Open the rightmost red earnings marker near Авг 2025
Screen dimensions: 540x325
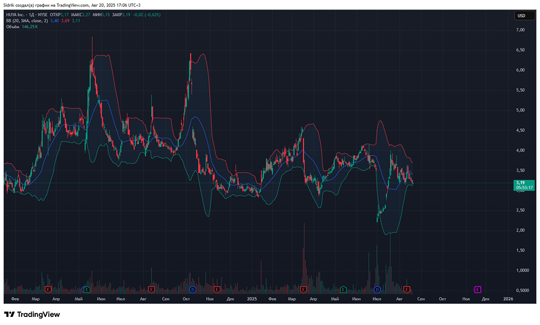(x=407, y=289)
